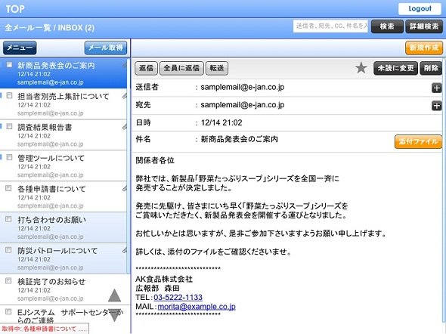This screenshot has height=334, width=446.
Task: Click the Logout button
Action: (420, 9)
